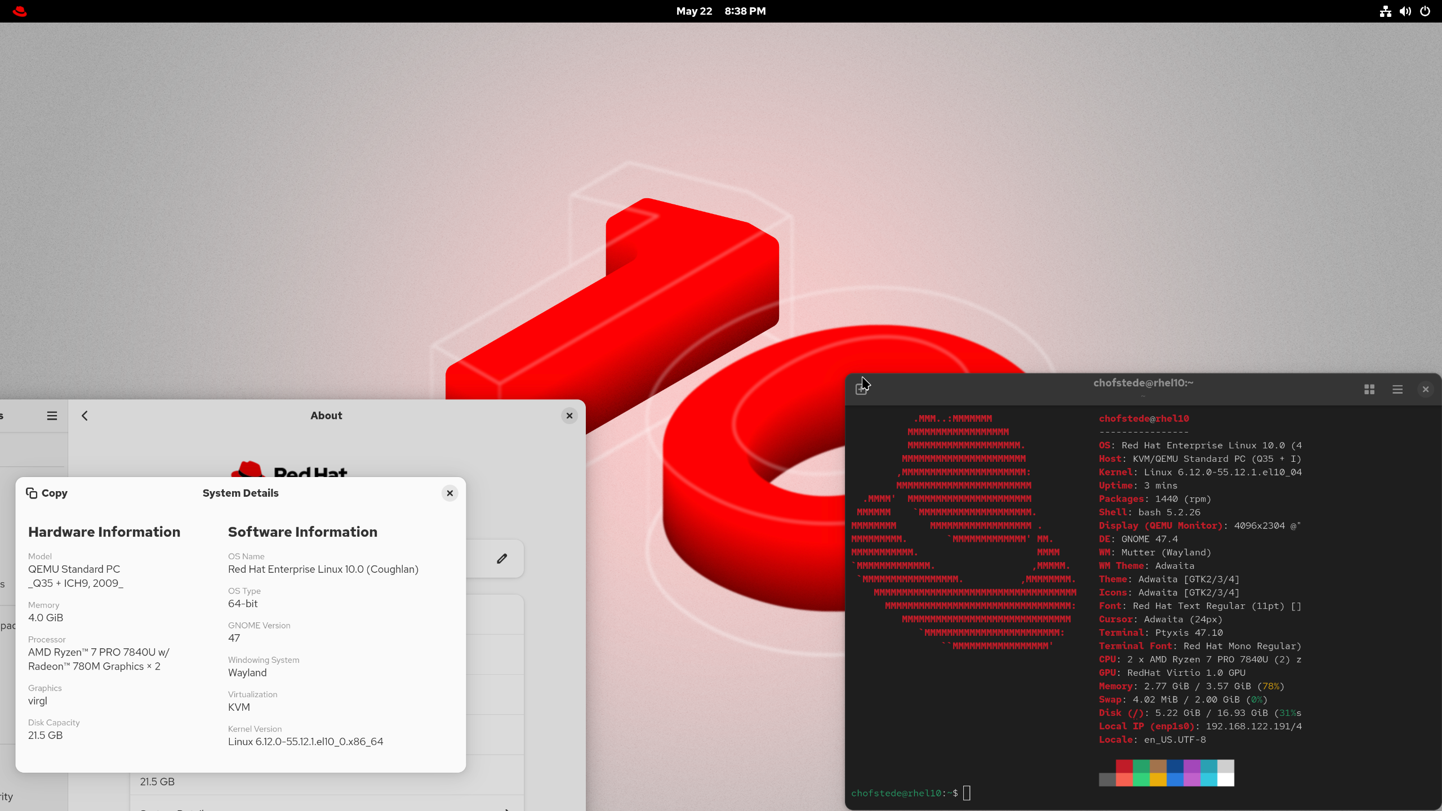Click the Kernel Version value text
This screenshot has width=1442, height=811.
pyautogui.click(x=305, y=742)
